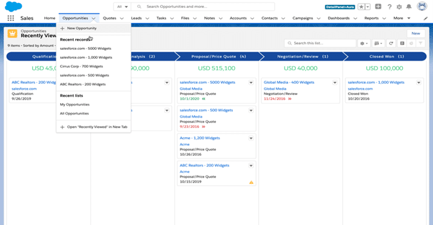Click the Salesforce cloud logo
Viewport: 433px width, 225px height.
click(13, 6)
